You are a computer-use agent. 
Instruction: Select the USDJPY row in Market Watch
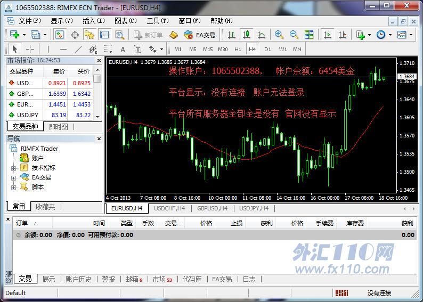point(50,115)
